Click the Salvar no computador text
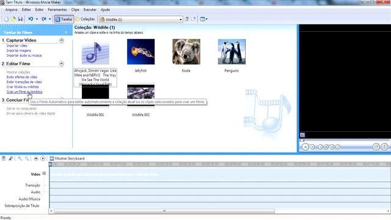The image size is (391, 220). [22, 109]
